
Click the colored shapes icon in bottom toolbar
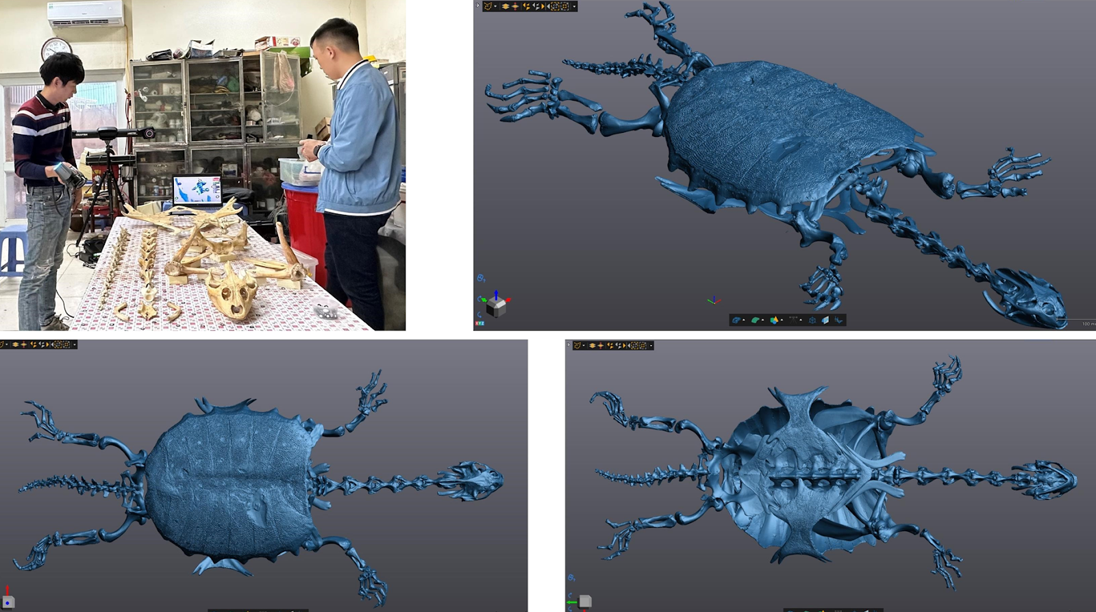click(x=774, y=320)
